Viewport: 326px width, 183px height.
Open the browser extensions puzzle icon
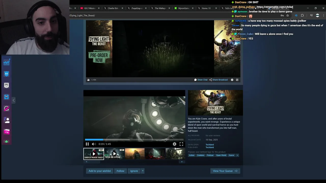[302, 16]
